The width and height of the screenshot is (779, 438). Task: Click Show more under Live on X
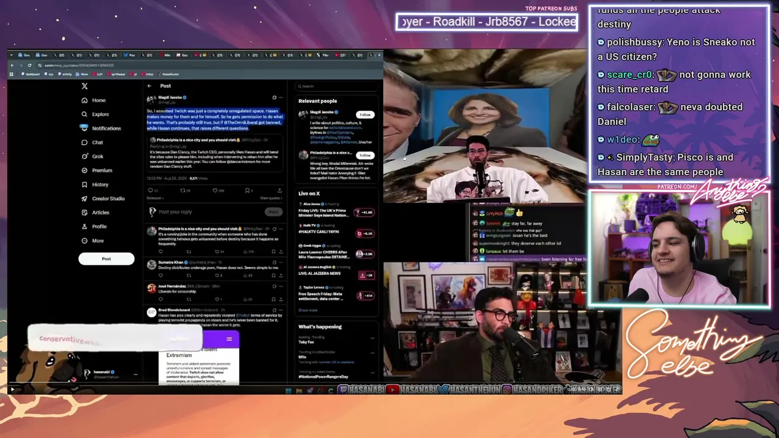click(x=307, y=310)
